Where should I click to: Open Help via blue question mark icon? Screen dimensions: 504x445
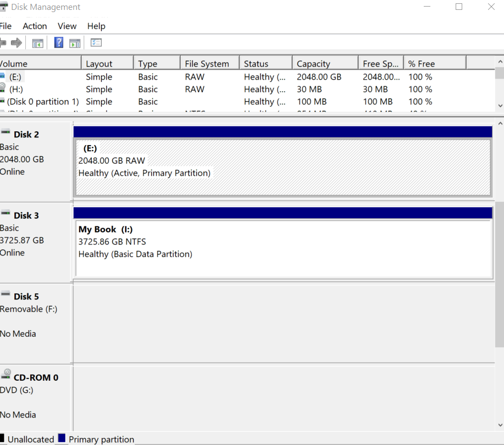point(59,43)
